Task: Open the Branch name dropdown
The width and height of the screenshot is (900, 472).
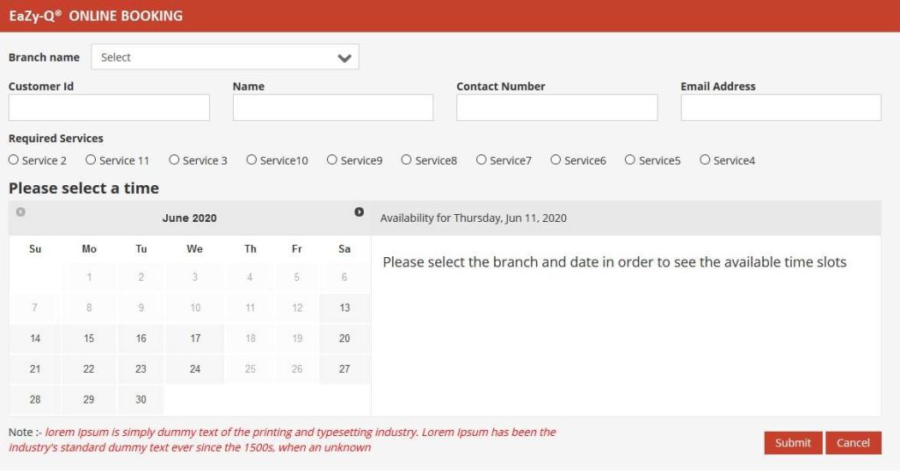Action: [225, 57]
